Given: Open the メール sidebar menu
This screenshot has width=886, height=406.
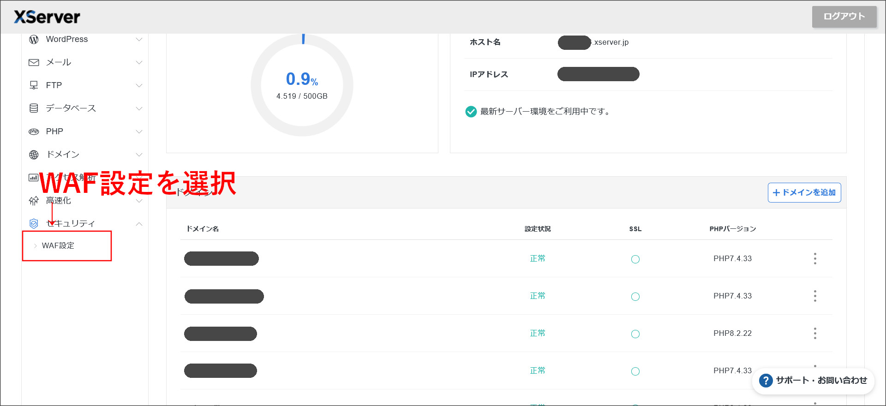Looking at the screenshot, I should pos(85,62).
